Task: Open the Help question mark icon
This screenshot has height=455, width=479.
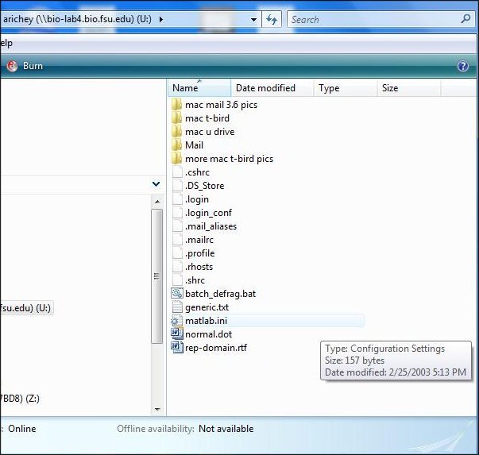Action: pos(463,66)
